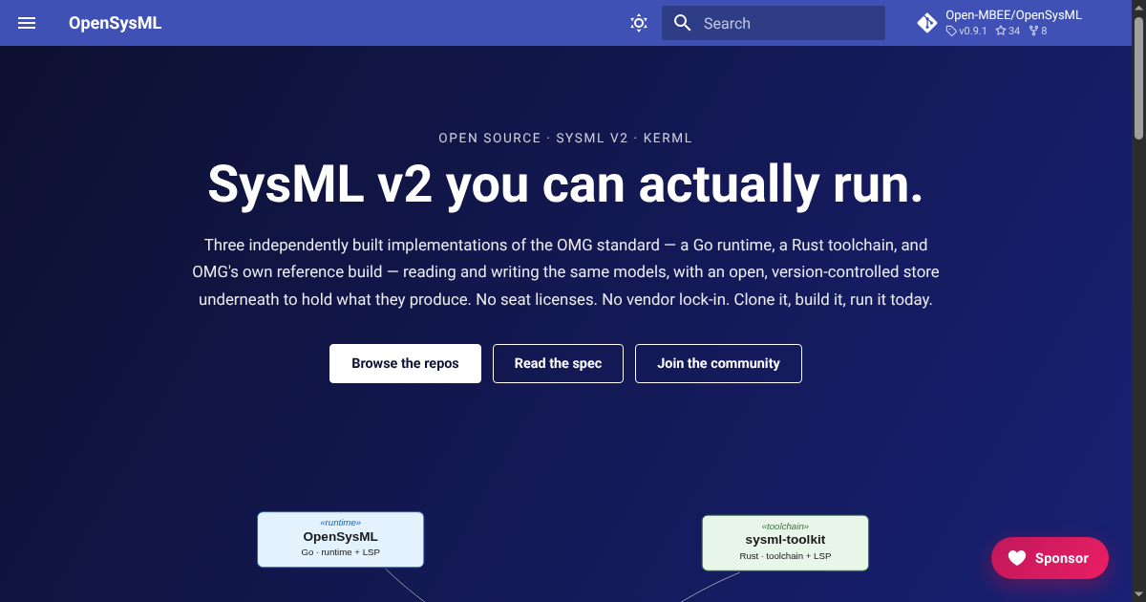Image resolution: width=1146 pixels, height=602 pixels.
Task: Click Join the community button
Action: coord(718,363)
